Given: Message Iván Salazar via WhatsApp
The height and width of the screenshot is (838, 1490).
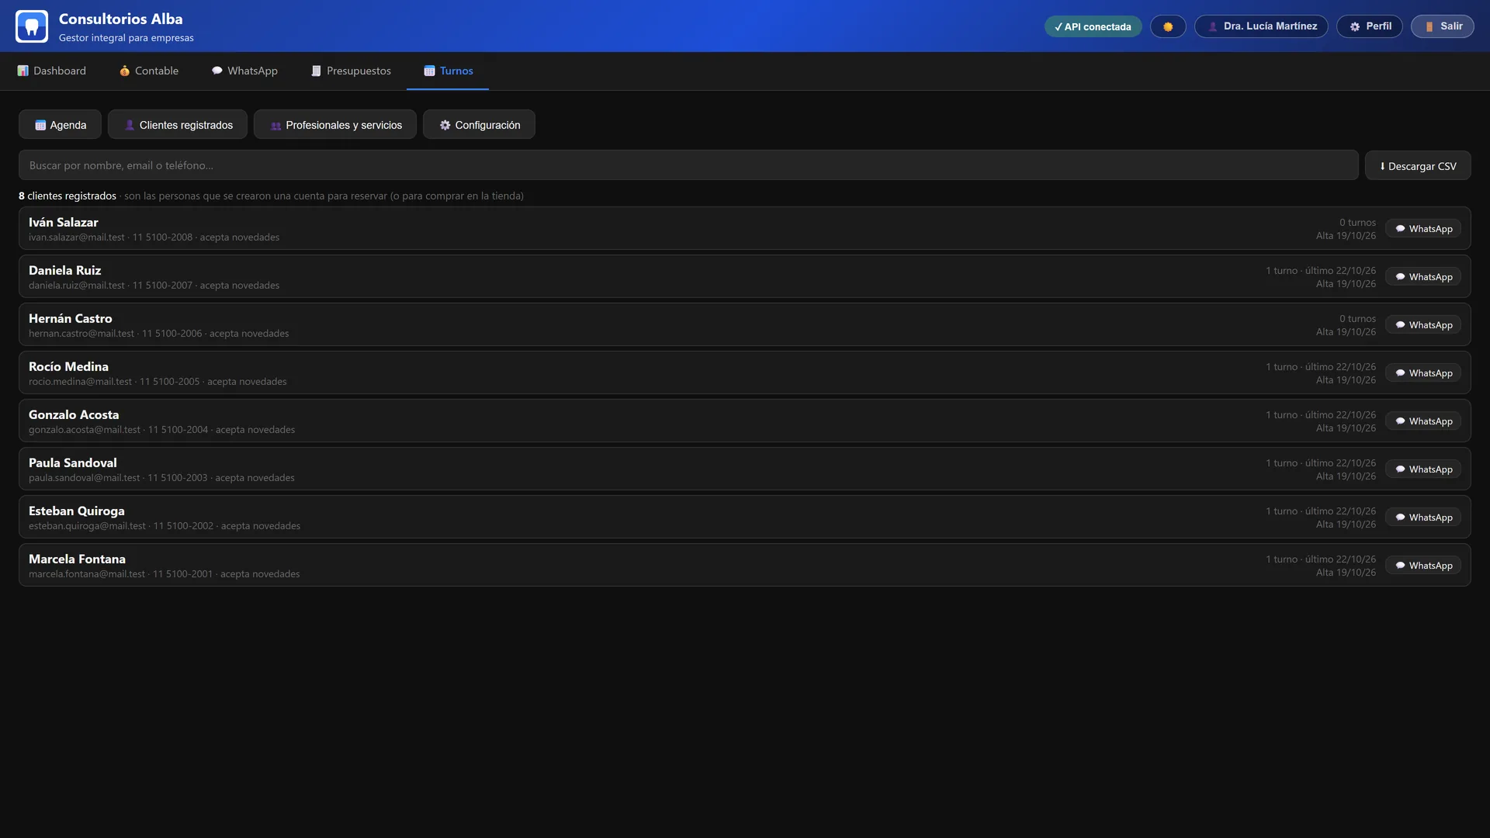Looking at the screenshot, I should [1423, 229].
